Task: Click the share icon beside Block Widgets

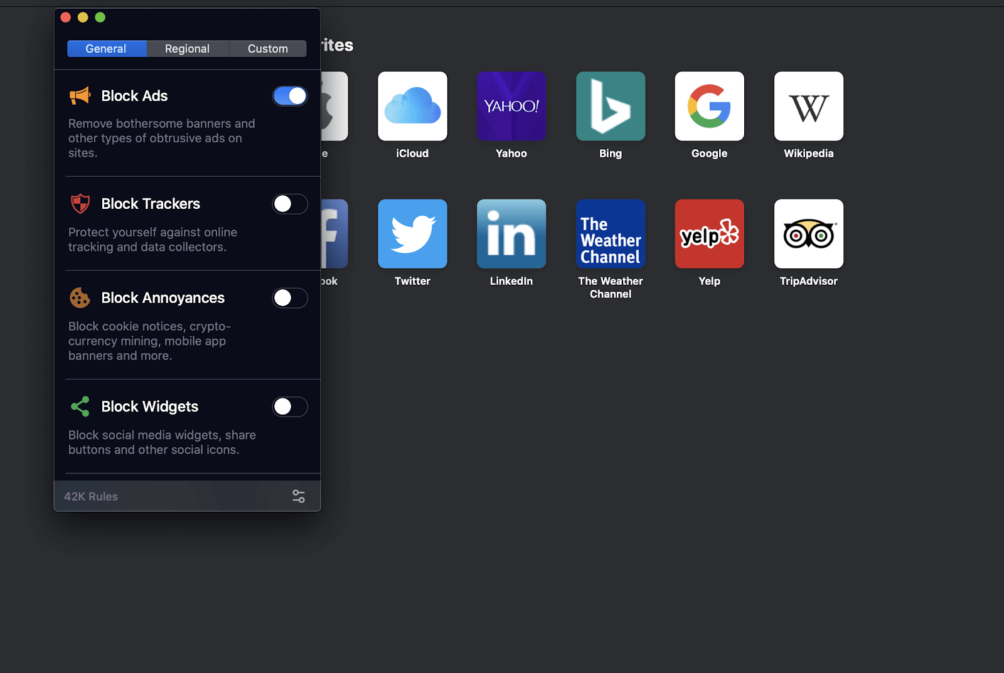Action: pyautogui.click(x=80, y=406)
